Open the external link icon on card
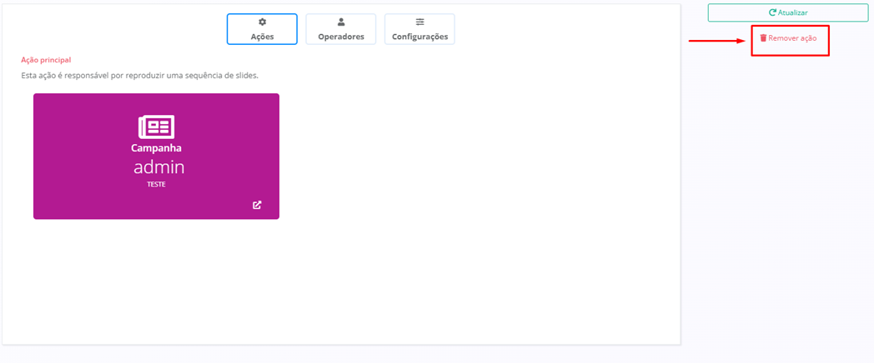This screenshot has width=874, height=363. coord(257,205)
